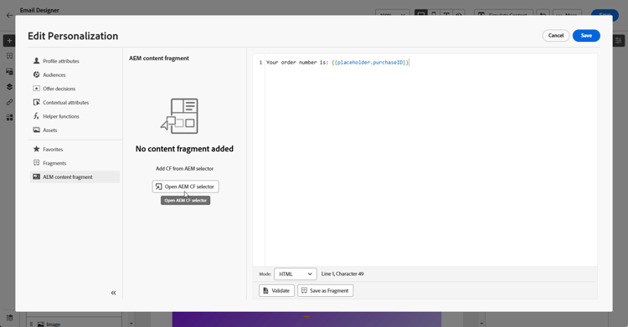628x327 pixels.
Task: Show Favorites via star icon
Action: 37,150
